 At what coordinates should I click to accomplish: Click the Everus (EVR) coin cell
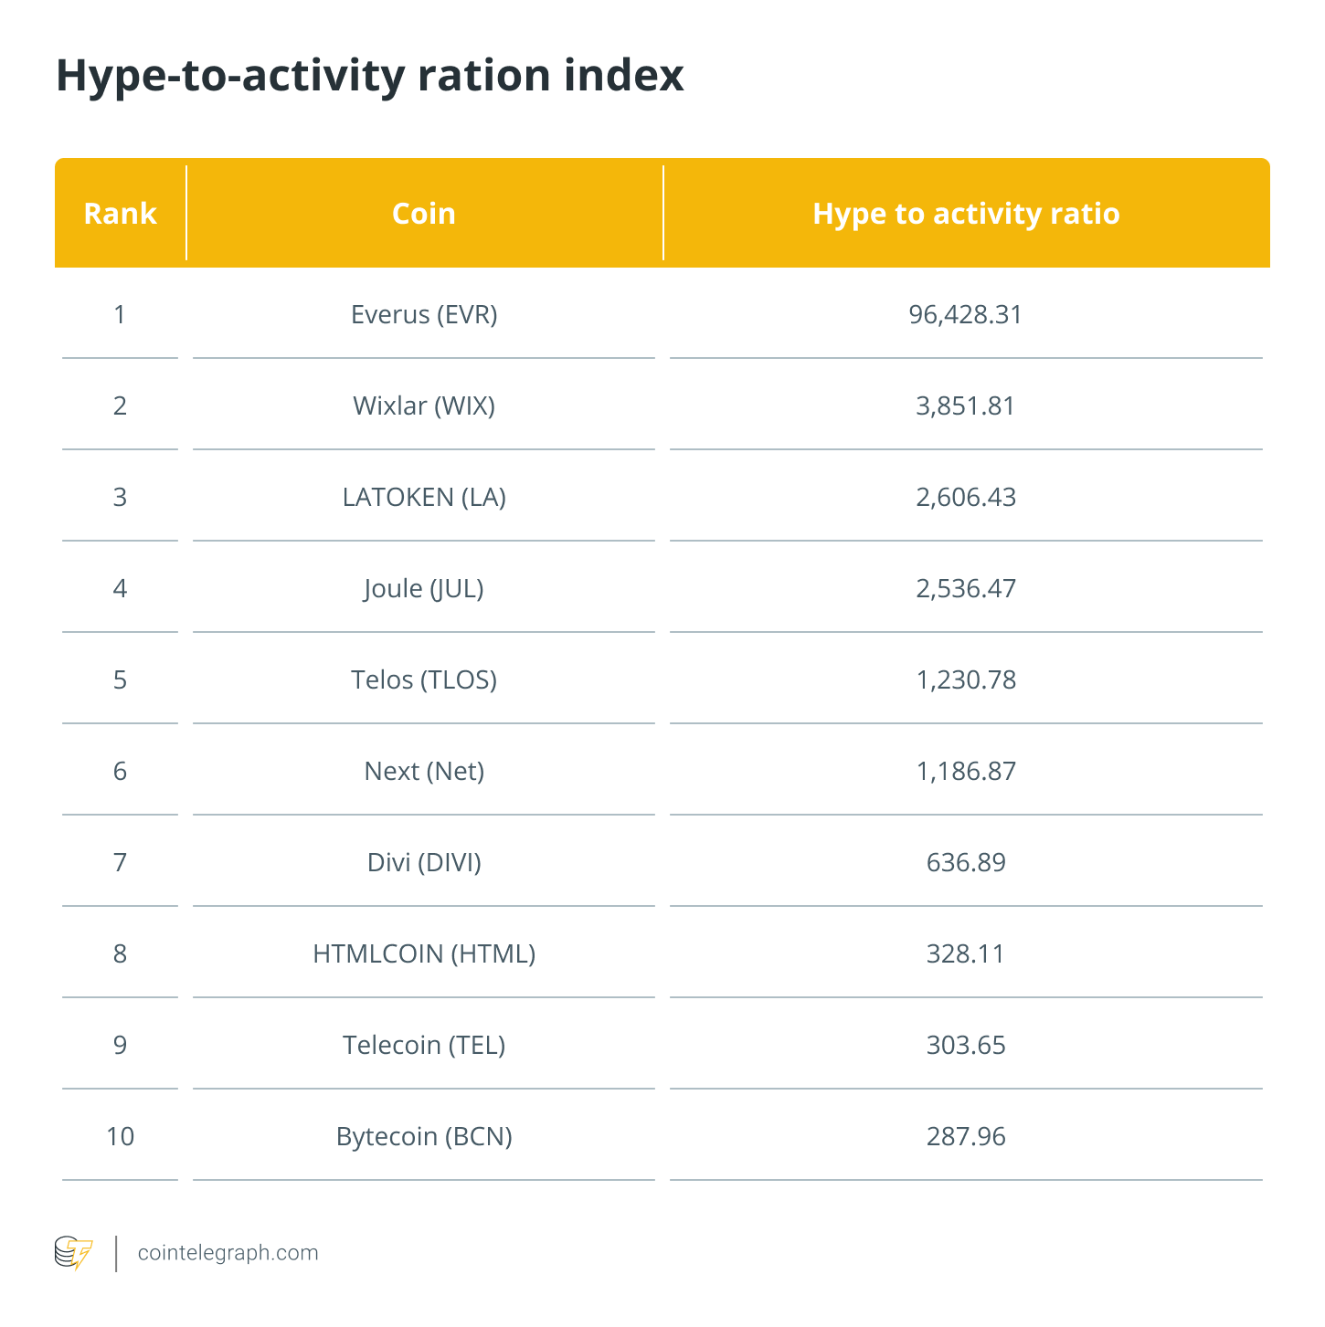click(x=424, y=314)
